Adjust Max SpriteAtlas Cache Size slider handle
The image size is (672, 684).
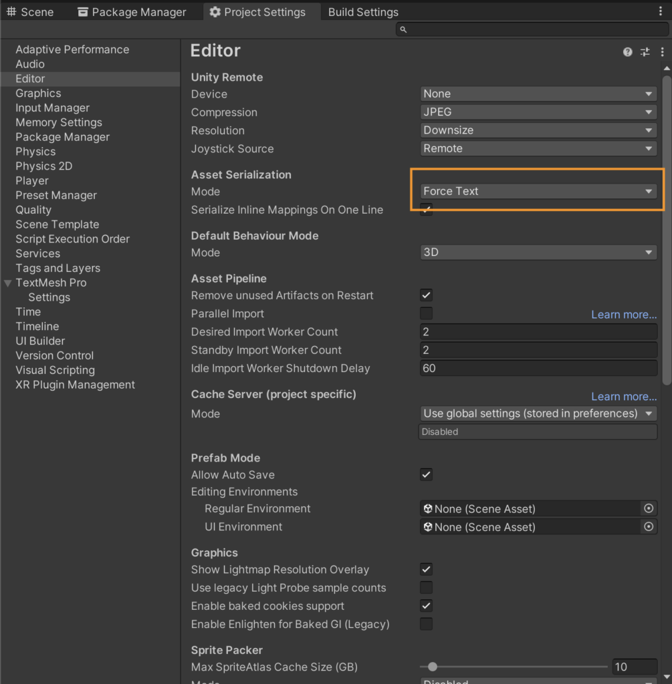point(432,667)
